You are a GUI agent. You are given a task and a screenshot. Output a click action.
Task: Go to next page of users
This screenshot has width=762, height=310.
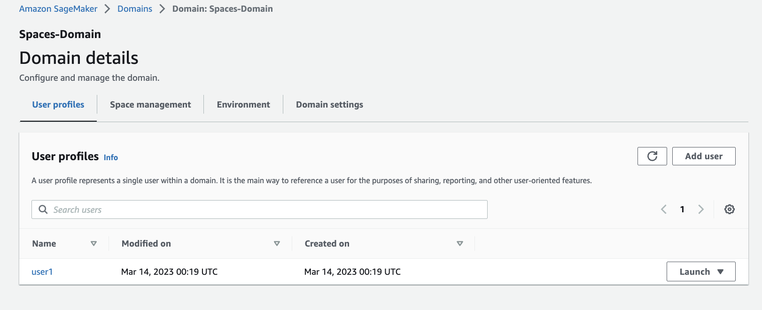point(701,209)
